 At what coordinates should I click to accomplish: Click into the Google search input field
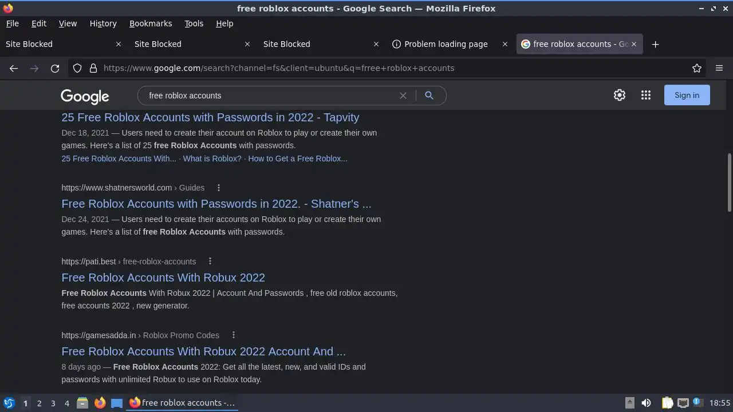(269, 96)
